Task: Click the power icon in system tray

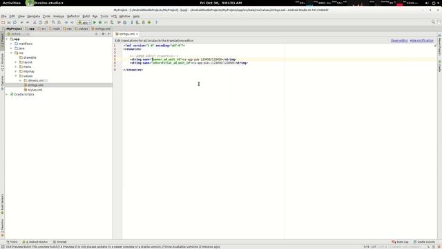Action: point(434,3)
